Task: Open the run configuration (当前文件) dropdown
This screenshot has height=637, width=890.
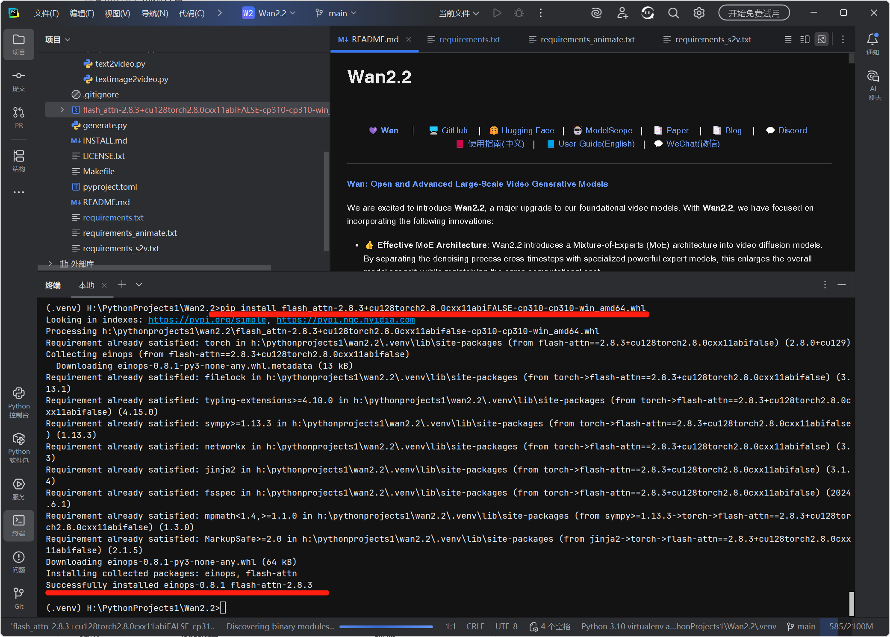Action: click(459, 13)
